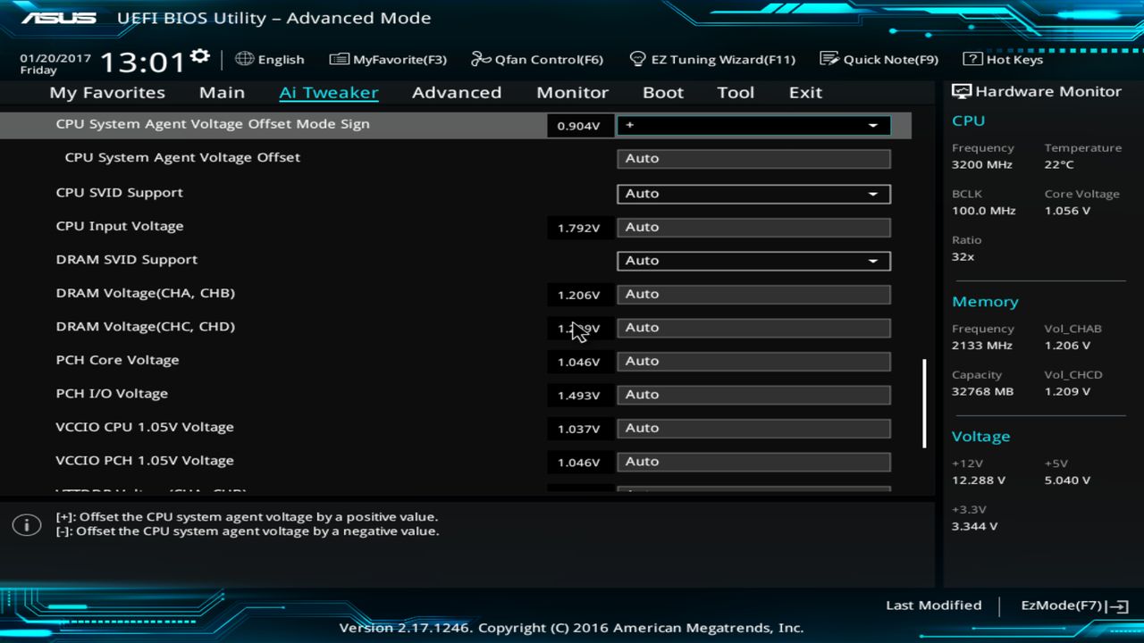Open MyFavorite with its toolbar icon
This screenshot has width=1144, height=643.
[388, 59]
